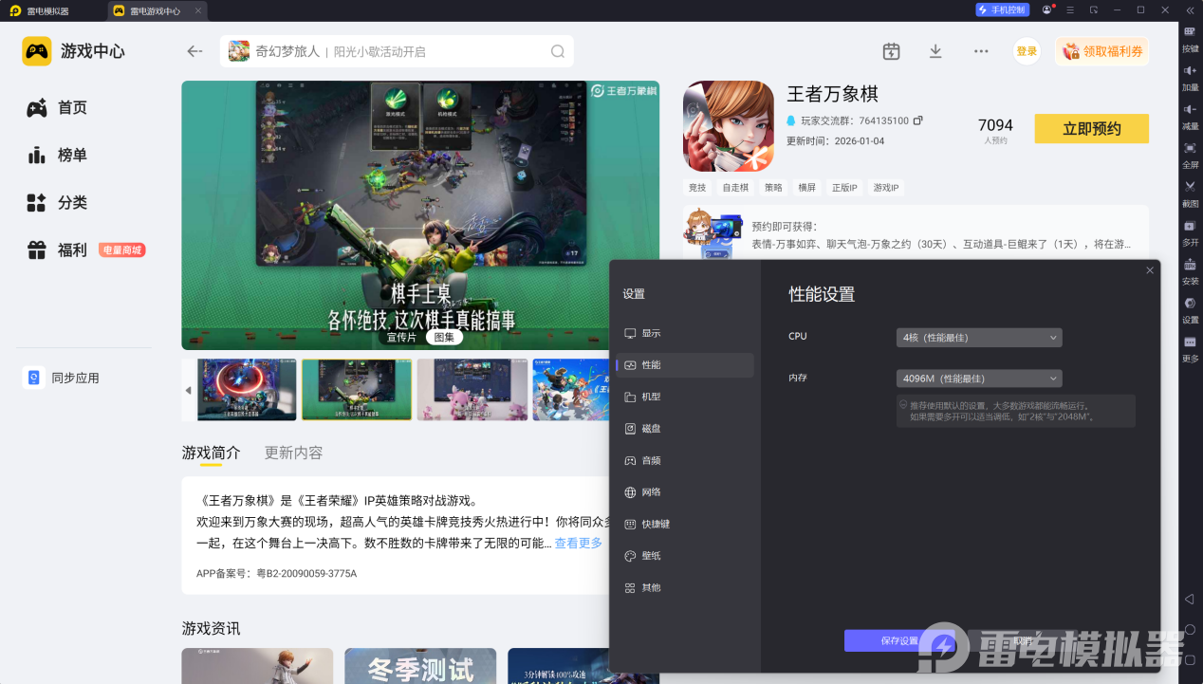The height and width of the screenshot is (684, 1203).
Task: Open 磁盘 disk settings
Action: (685, 429)
